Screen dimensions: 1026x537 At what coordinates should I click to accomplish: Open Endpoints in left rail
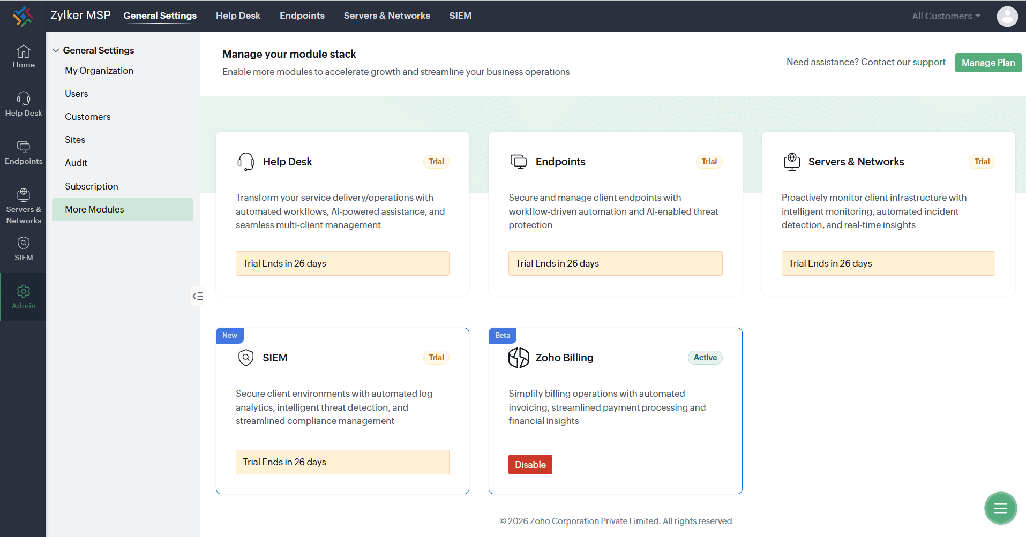(x=24, y=153)
